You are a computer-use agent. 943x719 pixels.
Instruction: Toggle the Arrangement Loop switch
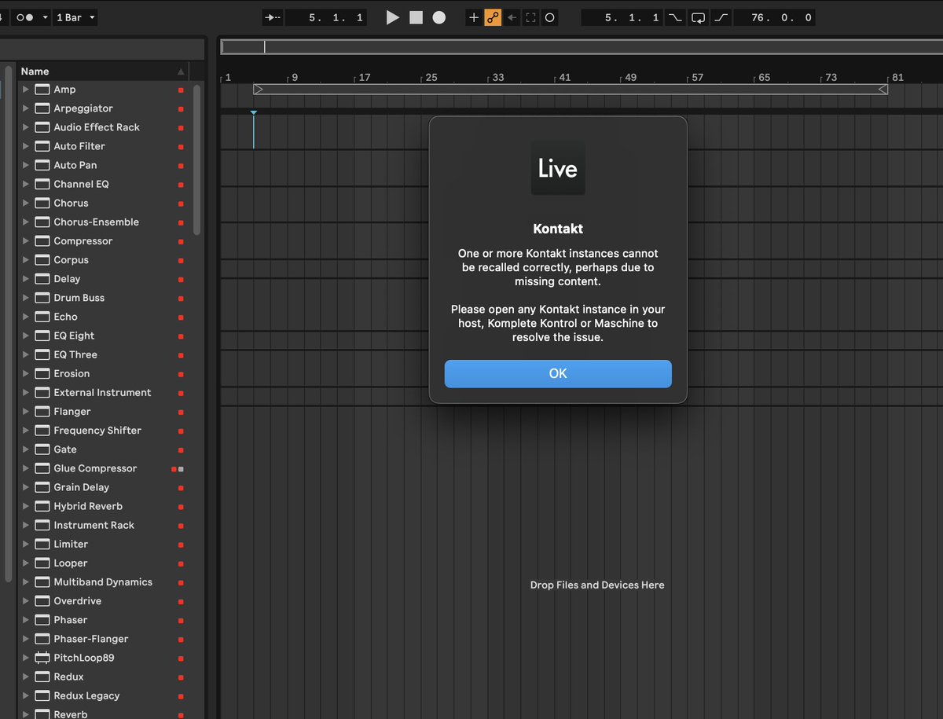pos(698,17)
